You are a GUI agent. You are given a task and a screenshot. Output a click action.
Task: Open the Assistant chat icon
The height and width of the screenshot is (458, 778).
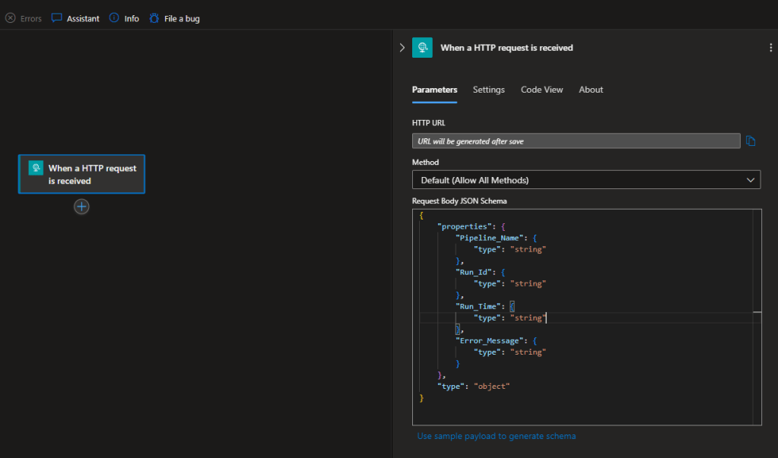(x=57, y=18)
